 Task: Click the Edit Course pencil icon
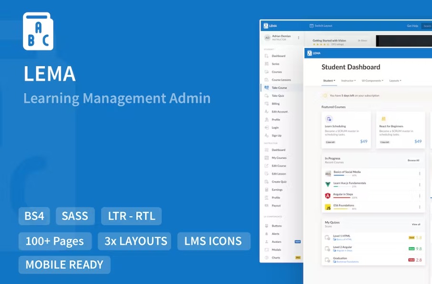click(x=266, y=166)
